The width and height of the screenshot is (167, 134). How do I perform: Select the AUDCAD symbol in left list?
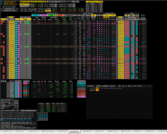pyautogui.click(x=11, y=21)
